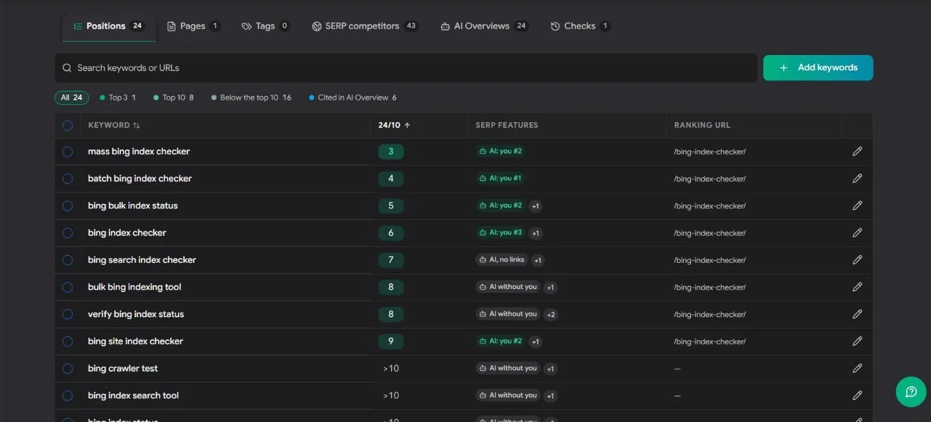Click the '+2' SERP features badge for 'verify bing index status'
Viewport: 931px width, 422px height.
tap(551, 315)
